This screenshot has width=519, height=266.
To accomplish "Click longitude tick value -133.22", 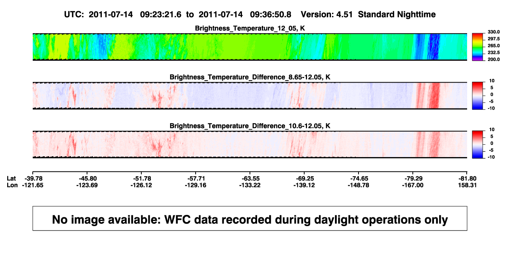I will [250, 185].
